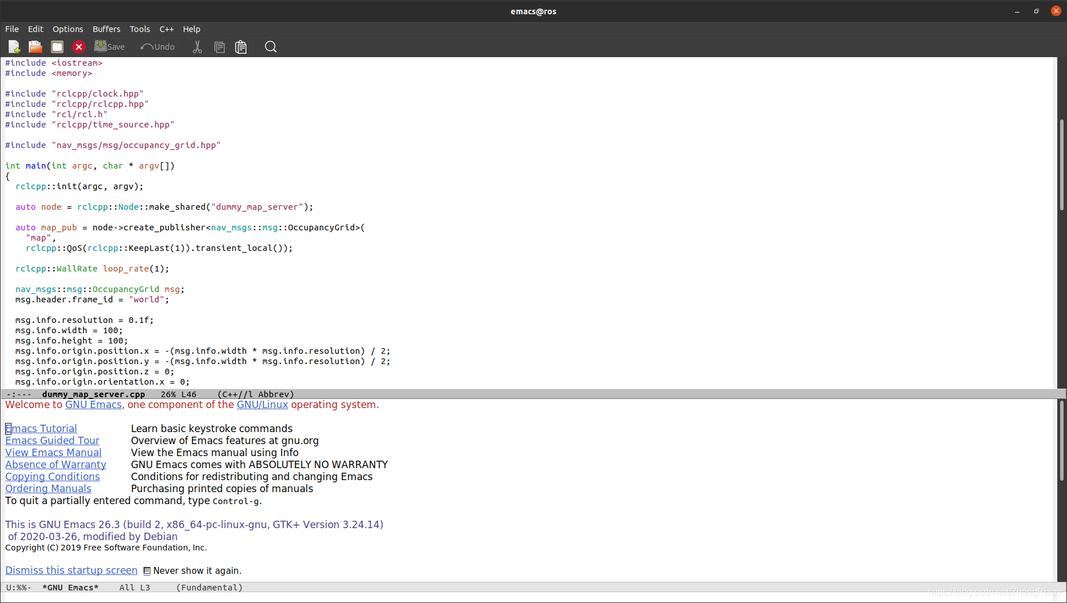Open the GNU Emacs link

point(93,405)
